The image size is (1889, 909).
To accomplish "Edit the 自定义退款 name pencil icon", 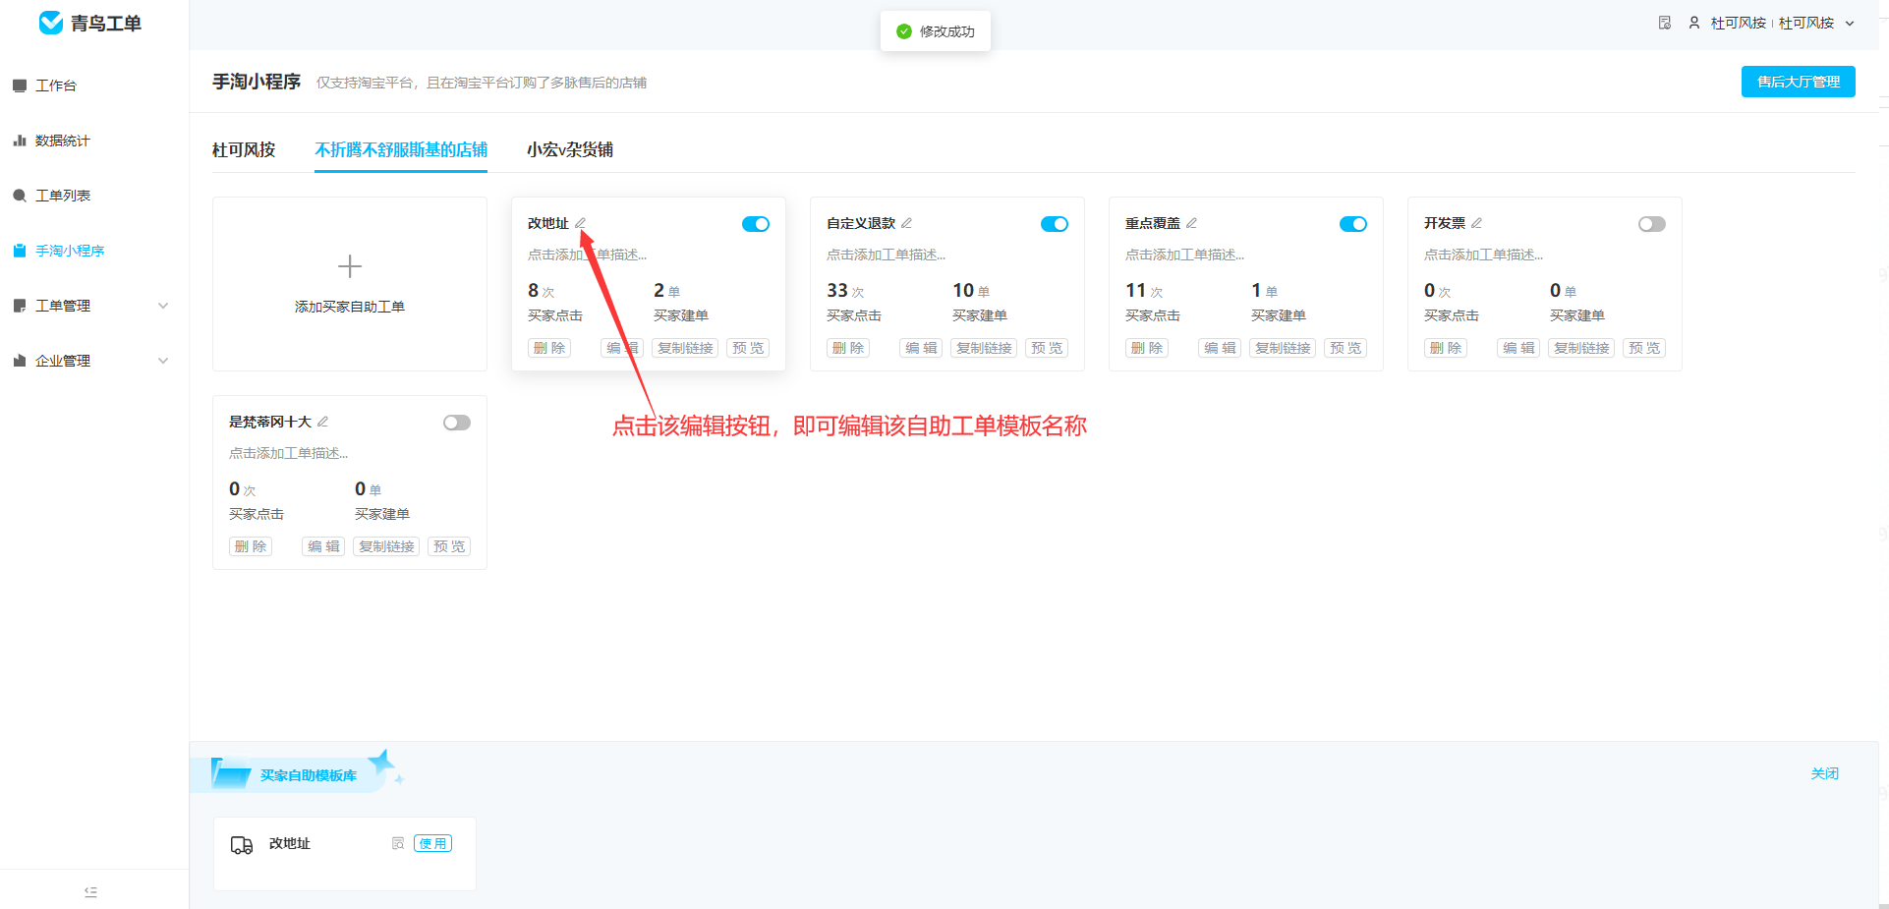I will pyautogui.click(x=907, y=223).
